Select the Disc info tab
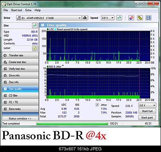The width and height of the screenshot is (161, 152). click(x=20, y=82)
